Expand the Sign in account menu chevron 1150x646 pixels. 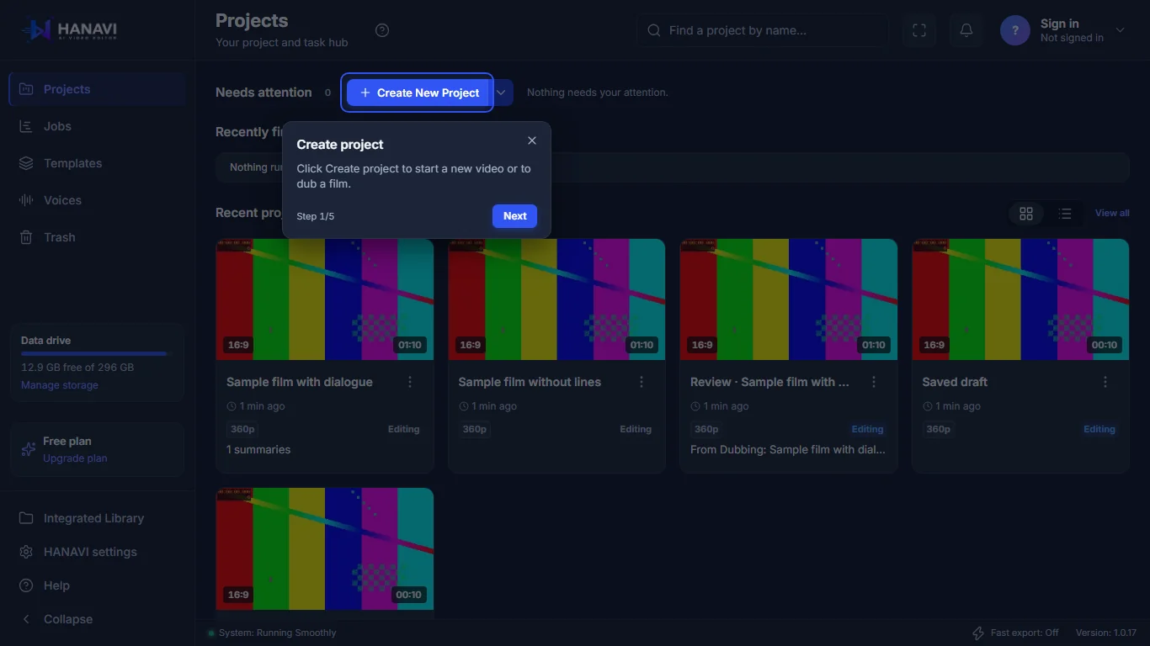tap(1121, 30)
